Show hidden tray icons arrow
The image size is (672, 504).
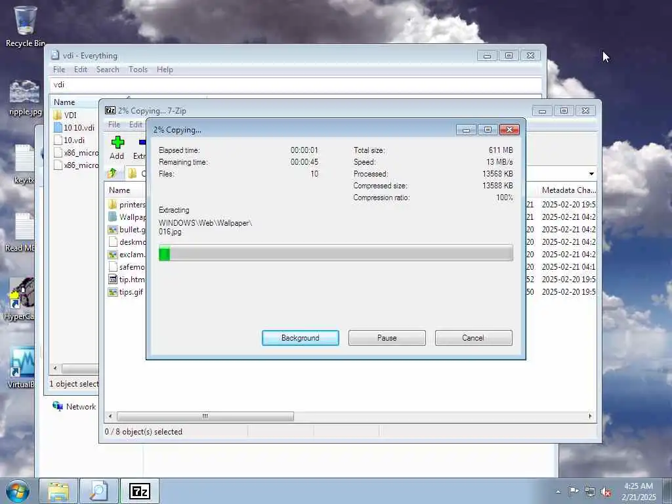coord(558,492)
